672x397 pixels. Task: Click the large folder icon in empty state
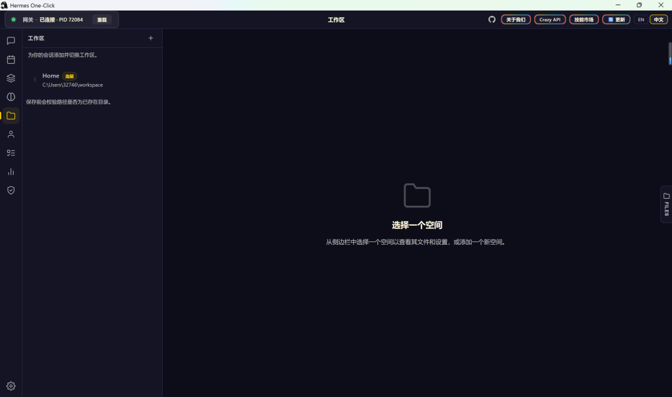pos(417,195)
